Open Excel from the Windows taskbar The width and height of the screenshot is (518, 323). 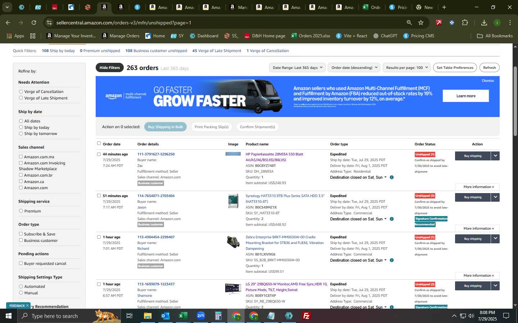pos(182,316)
